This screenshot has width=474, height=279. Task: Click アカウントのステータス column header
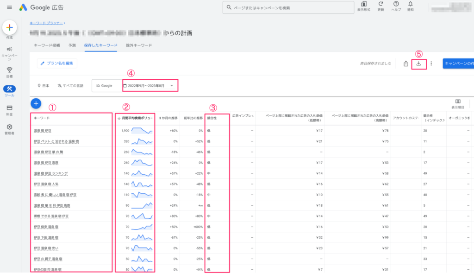406,118
